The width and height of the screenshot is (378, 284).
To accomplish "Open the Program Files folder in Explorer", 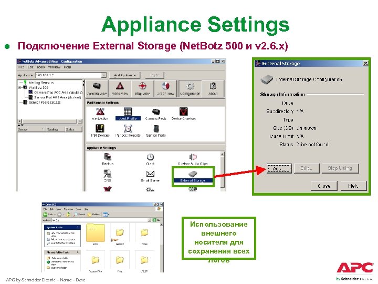I will (95, 262).
